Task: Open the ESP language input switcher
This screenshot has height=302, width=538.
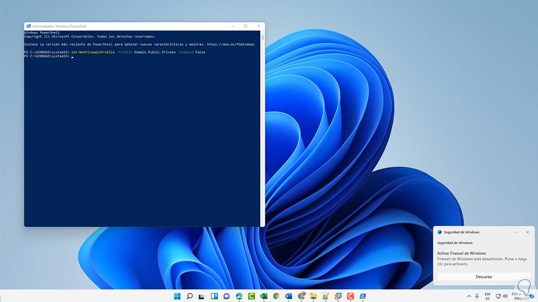Action: (x=487, y=296)
